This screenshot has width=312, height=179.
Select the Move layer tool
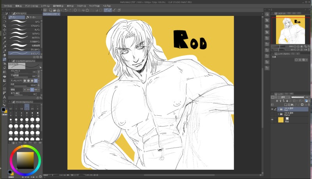(x=4, y=30)
